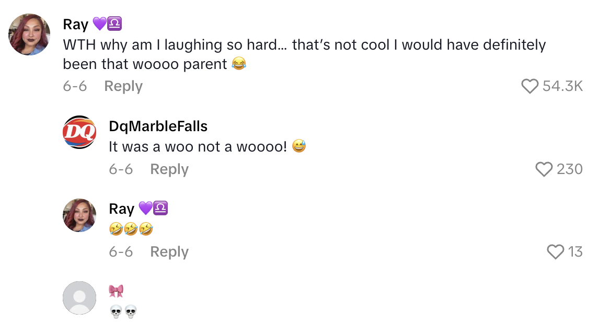Click the first rolling-laugh emoji in Ray's reply
The width and height of the screenshot is (599, 324).
click(115, 228)
